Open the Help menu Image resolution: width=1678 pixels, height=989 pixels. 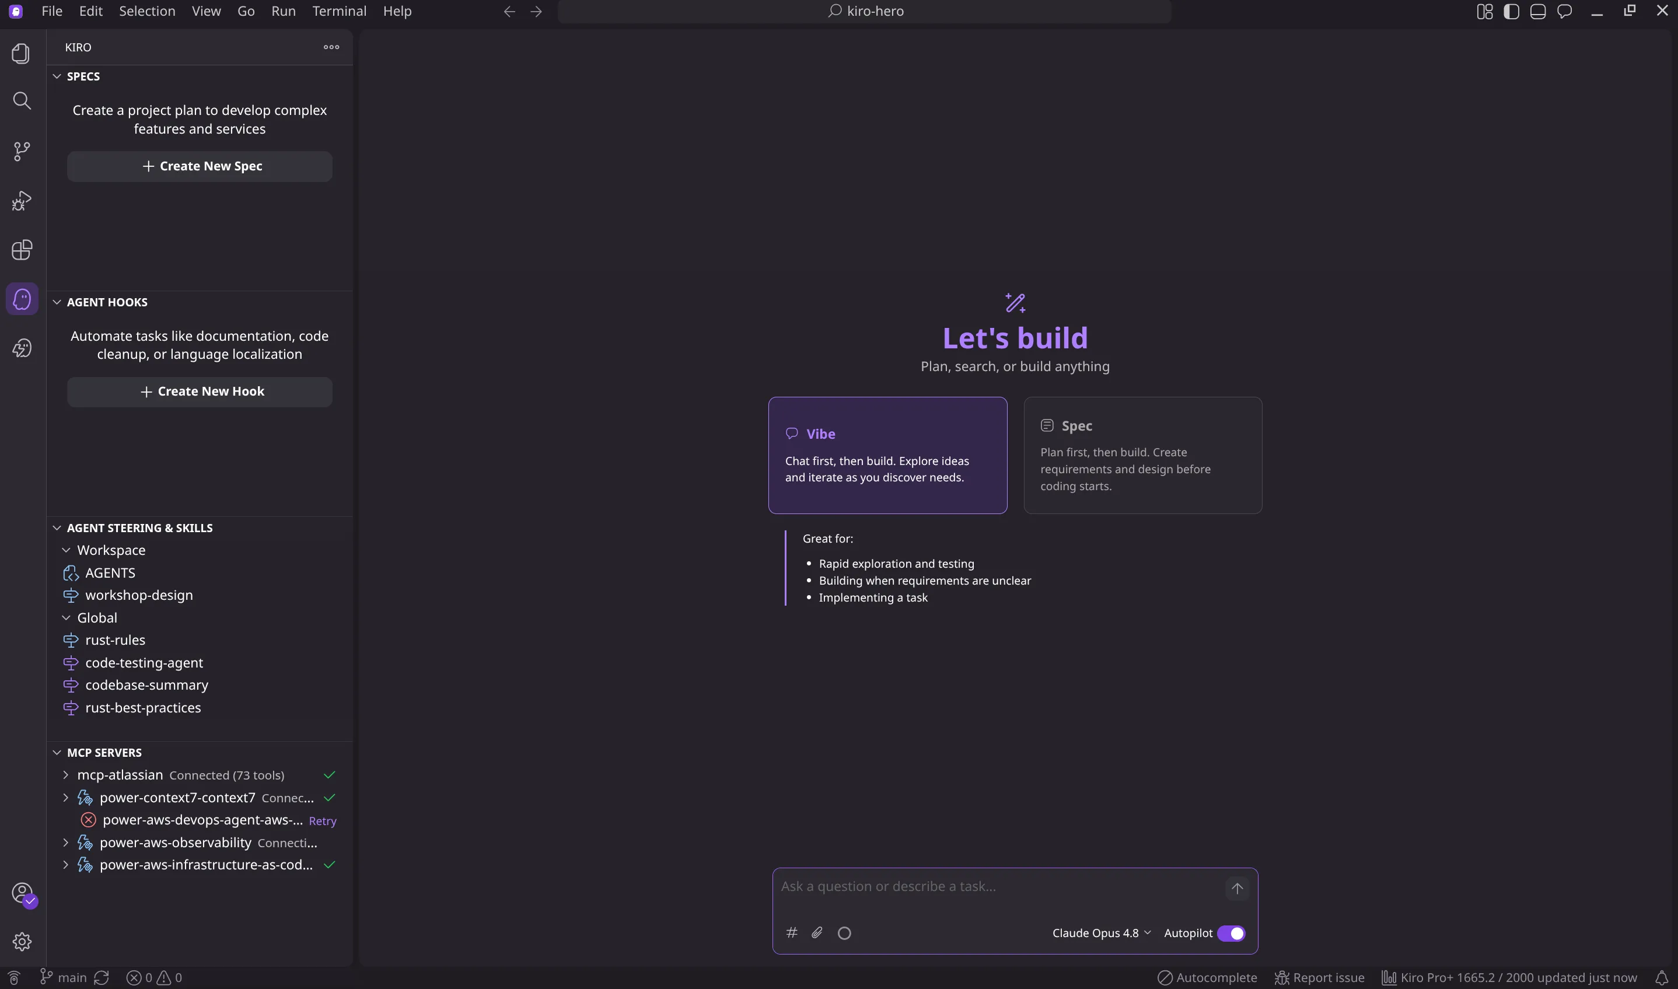tap(397, 11)
